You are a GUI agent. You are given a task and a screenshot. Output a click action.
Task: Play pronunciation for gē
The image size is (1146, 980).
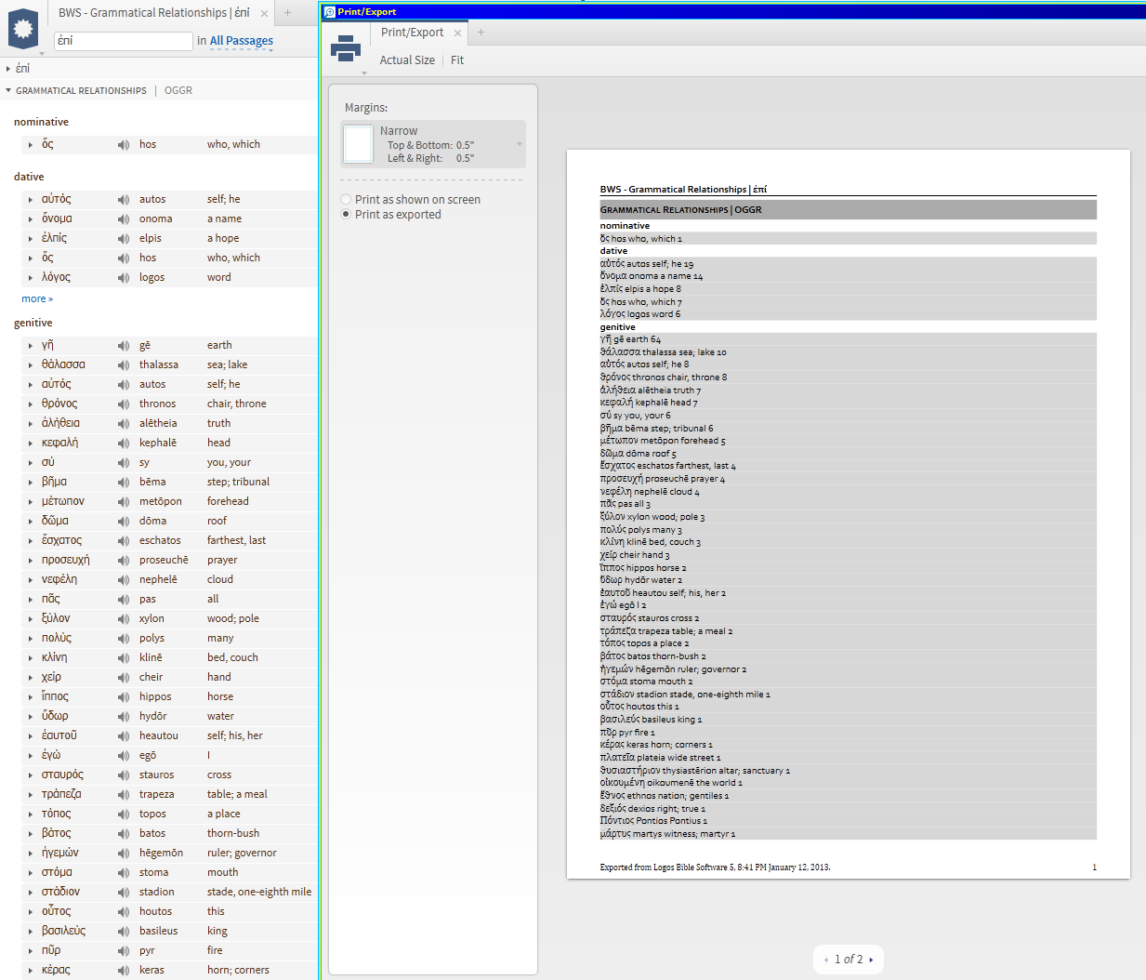(x=124, y=346)
